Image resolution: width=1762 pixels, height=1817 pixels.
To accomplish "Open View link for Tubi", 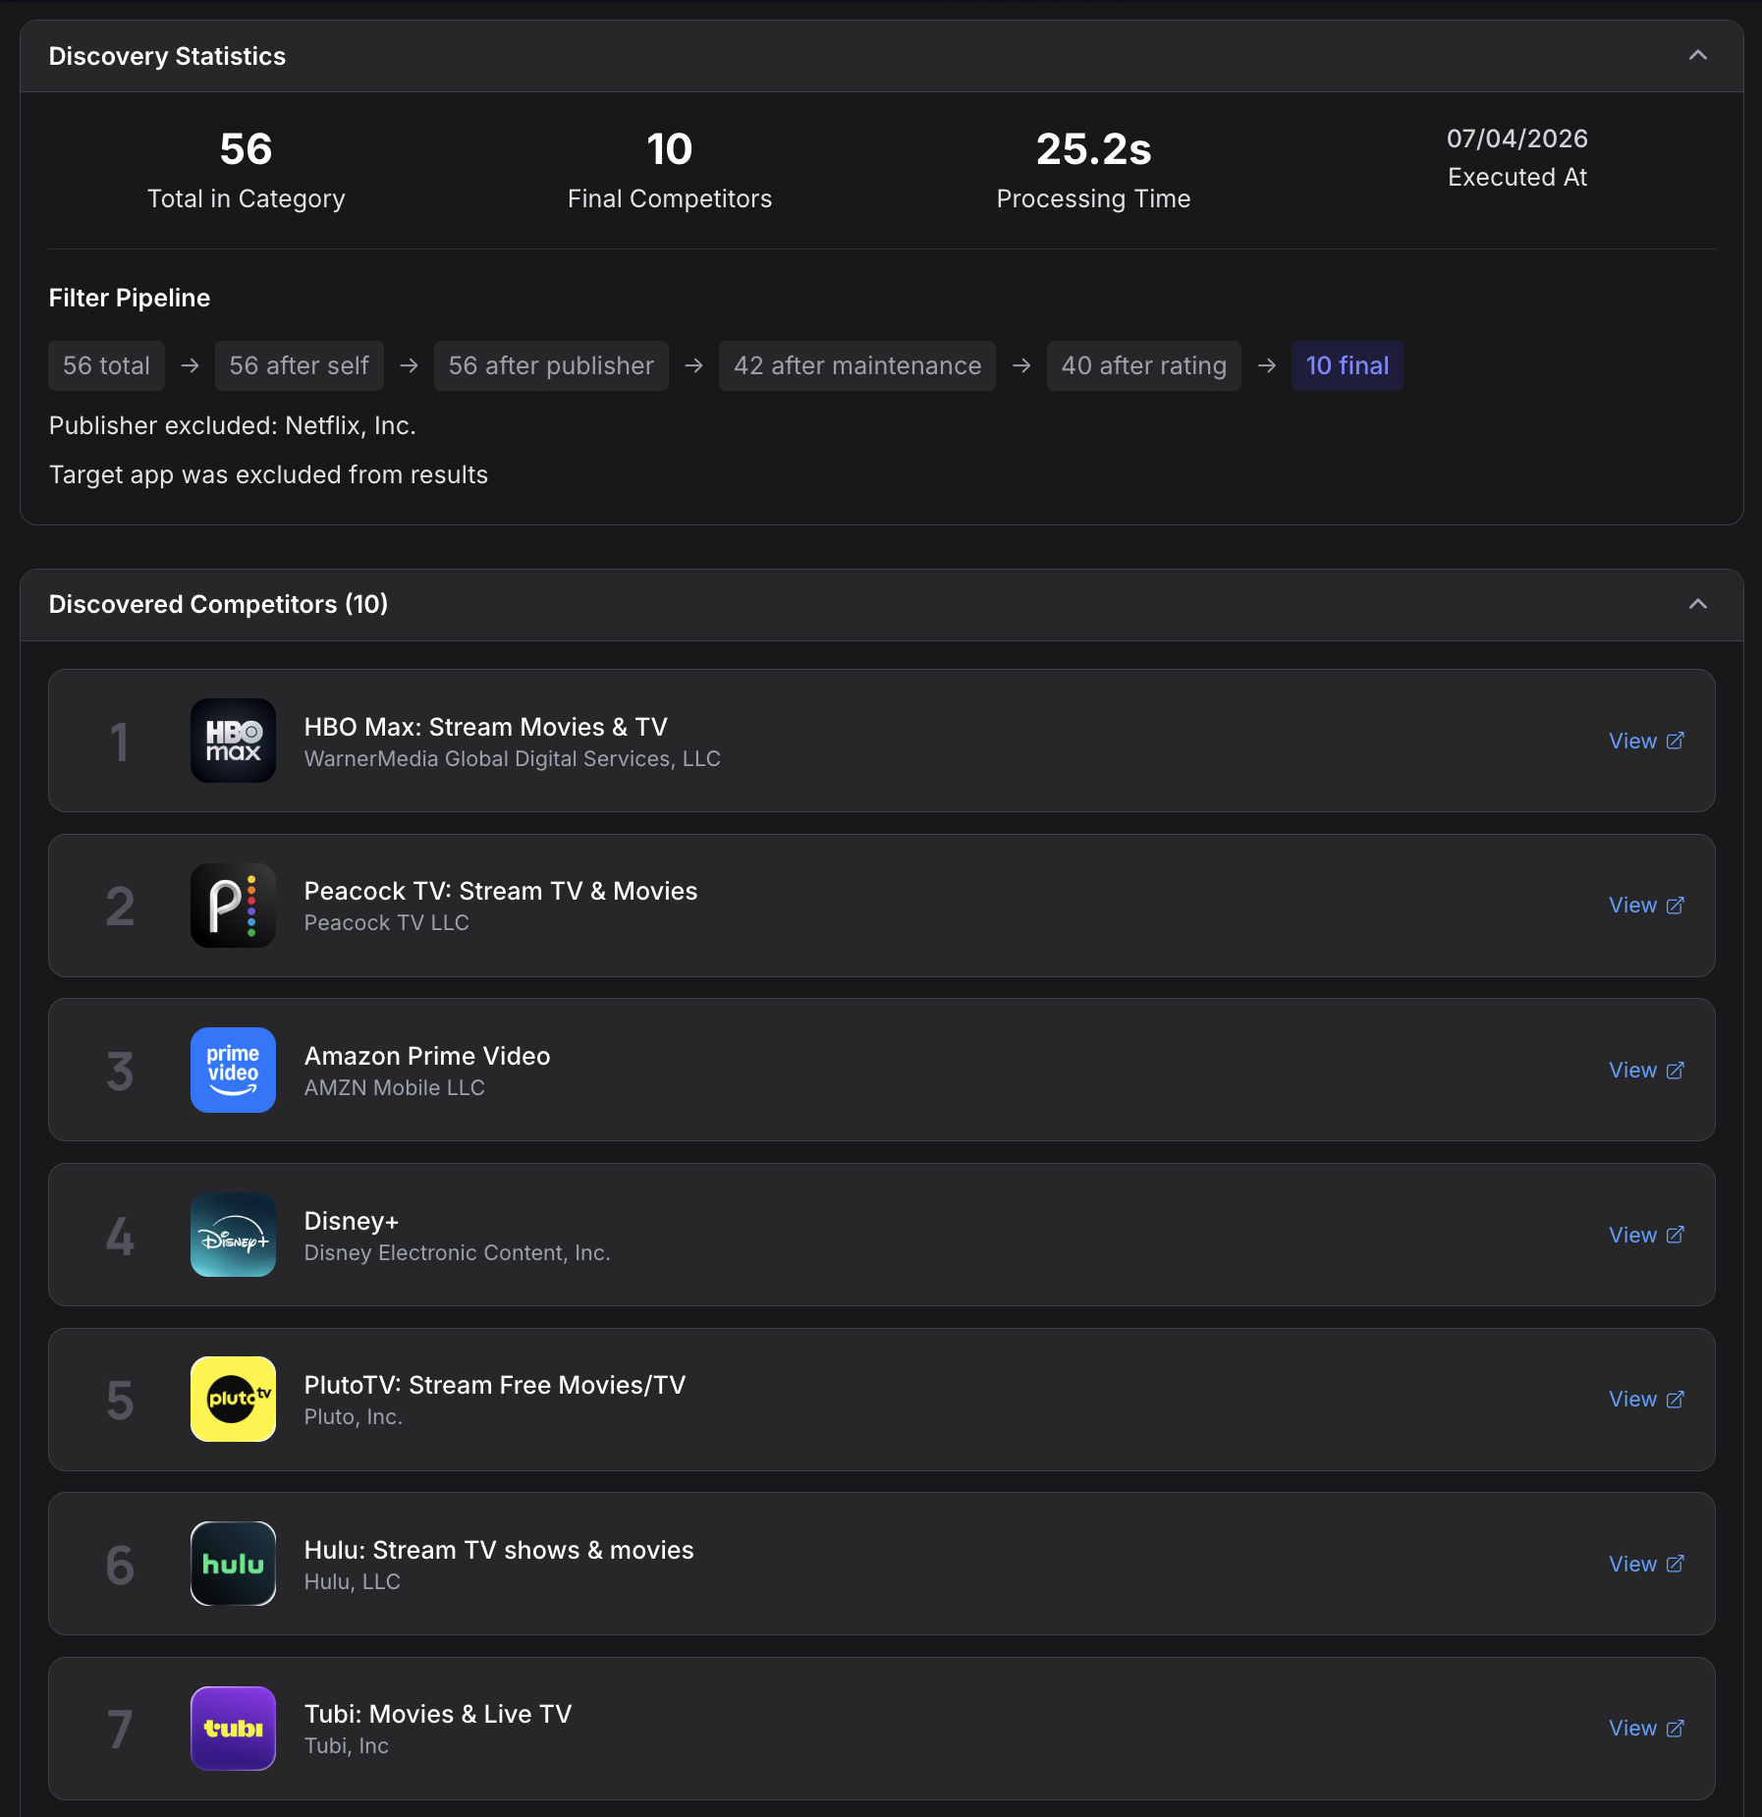I will point(1646,1729).
